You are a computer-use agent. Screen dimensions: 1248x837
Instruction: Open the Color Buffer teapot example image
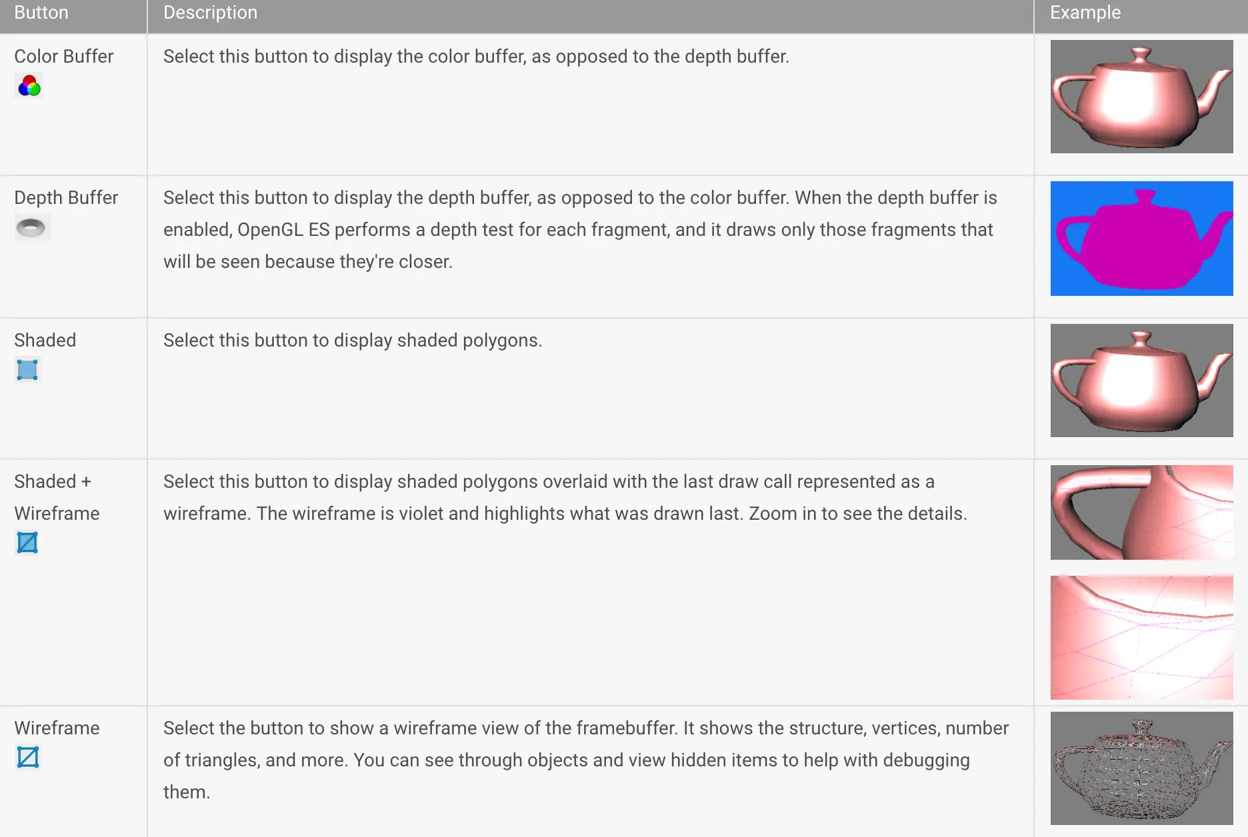click(x=1141, y=97)
